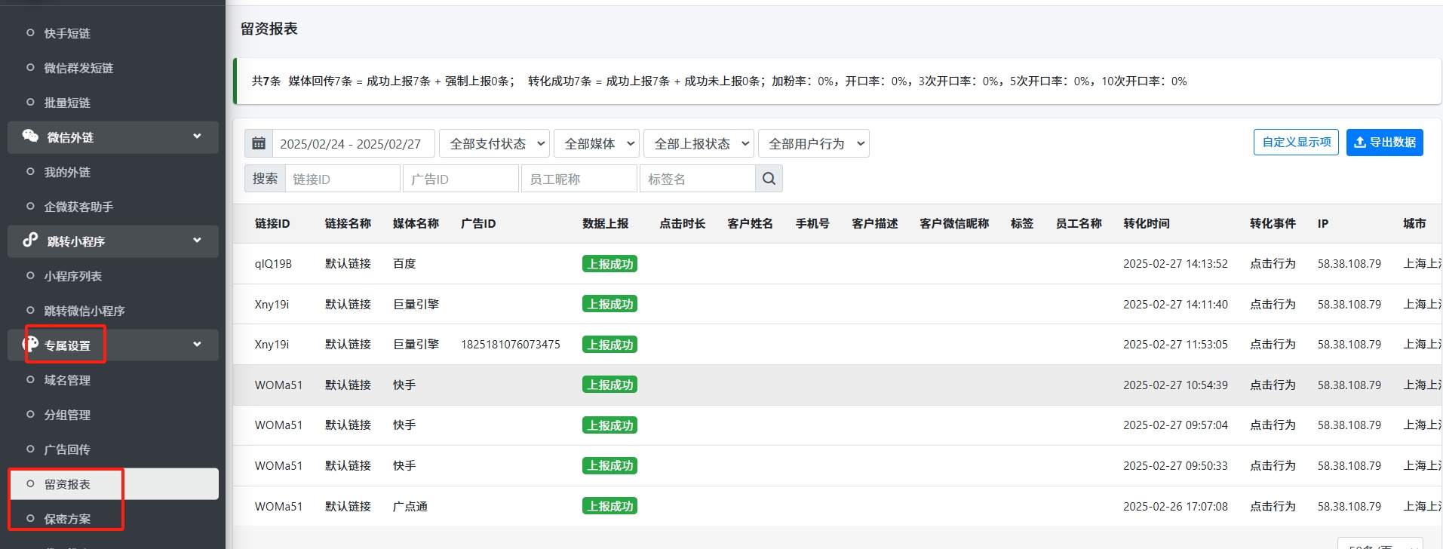The height and width of the screenshot is (549, 1443).
Task: Click the 链接ID search input field
Action: pyautogui.click(x=342, y=179)
